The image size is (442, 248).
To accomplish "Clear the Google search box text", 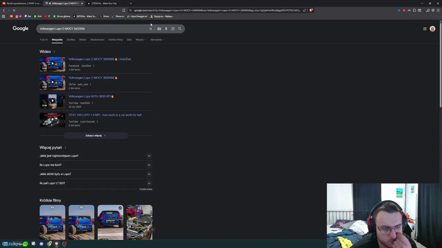I will [x=151, y=29].
